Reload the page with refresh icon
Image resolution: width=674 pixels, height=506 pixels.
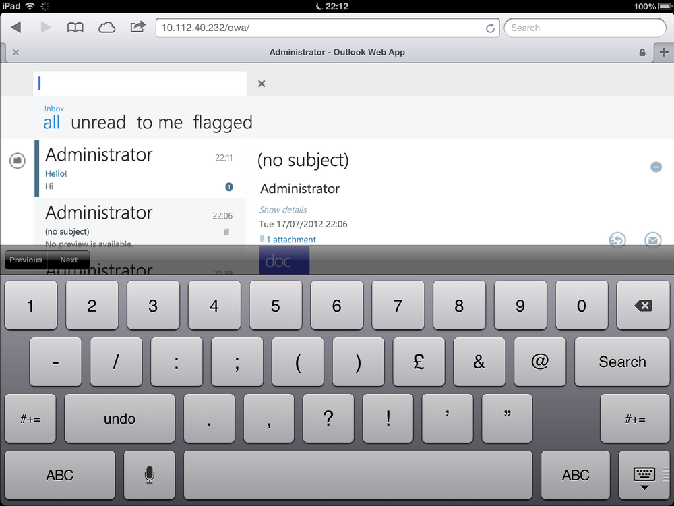(490, 28)
